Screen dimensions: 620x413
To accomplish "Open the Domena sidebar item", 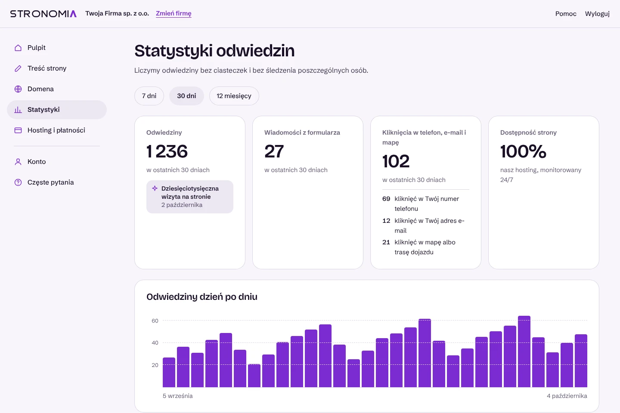I will tap(57, 89).
